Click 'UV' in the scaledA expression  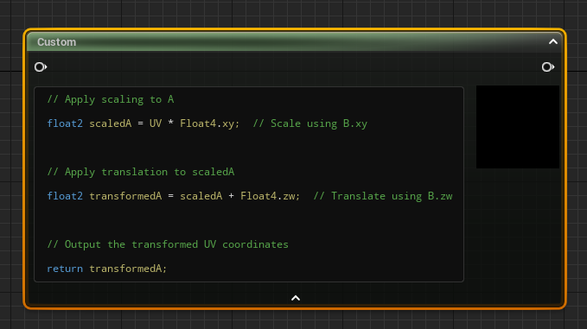(x=156, y=123)
